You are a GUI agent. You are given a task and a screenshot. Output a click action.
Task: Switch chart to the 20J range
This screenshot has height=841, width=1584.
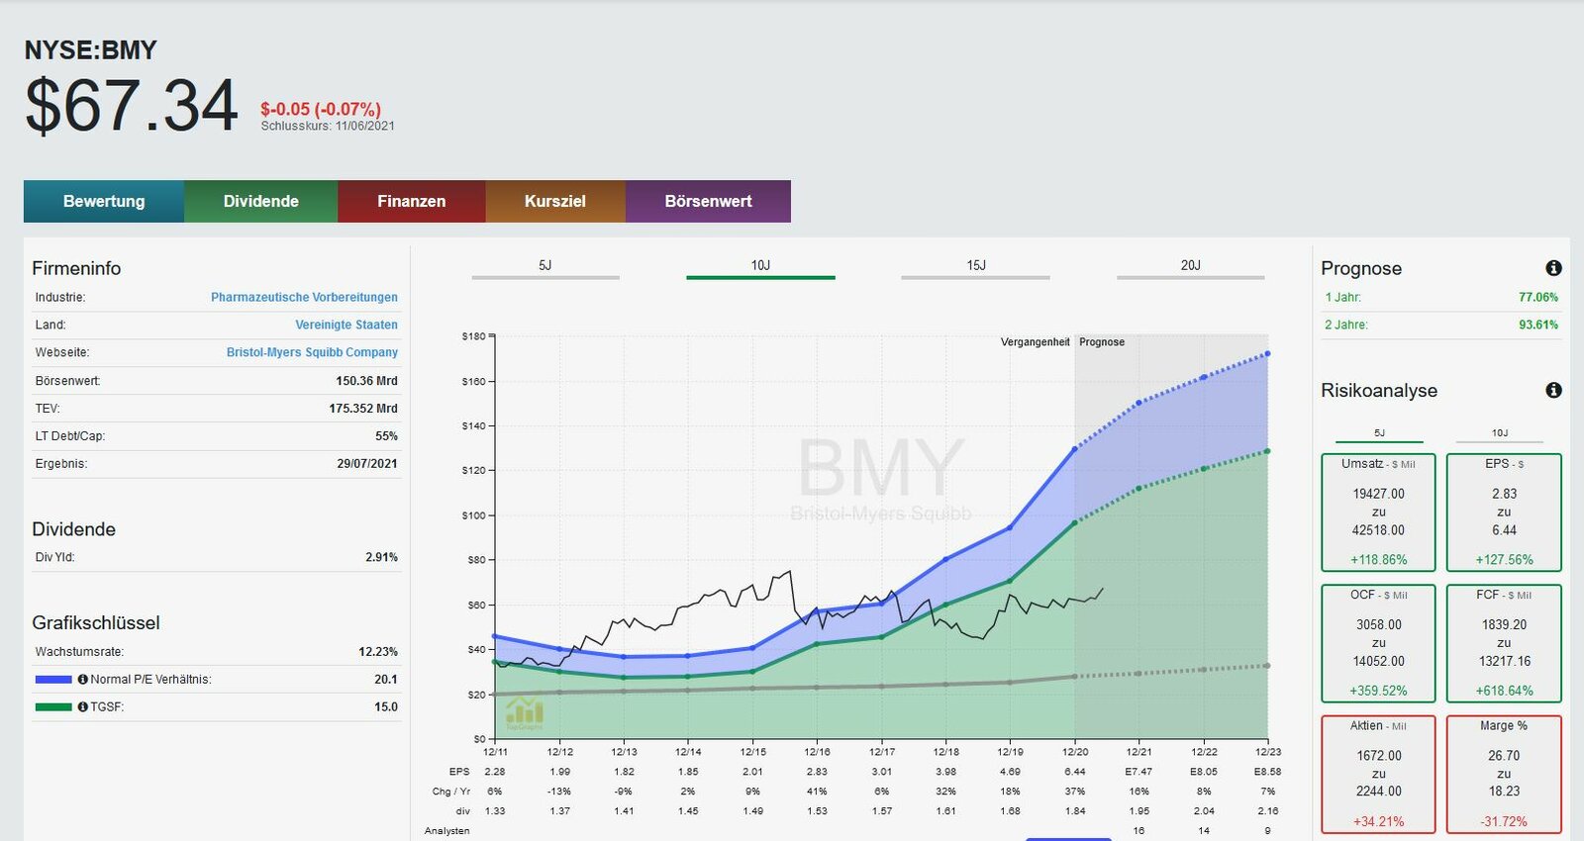point(1191,267)
